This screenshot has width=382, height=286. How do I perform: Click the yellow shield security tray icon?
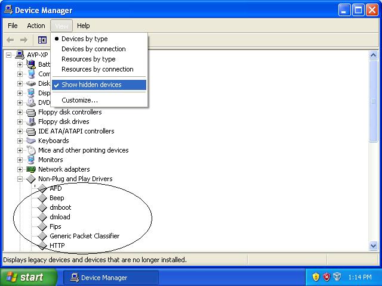coord(316,276)
